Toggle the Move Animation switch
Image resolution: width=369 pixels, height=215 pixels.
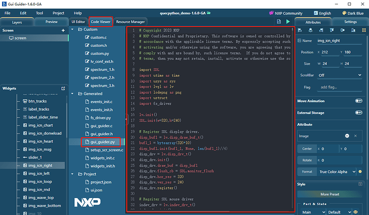tap(358, 100)
